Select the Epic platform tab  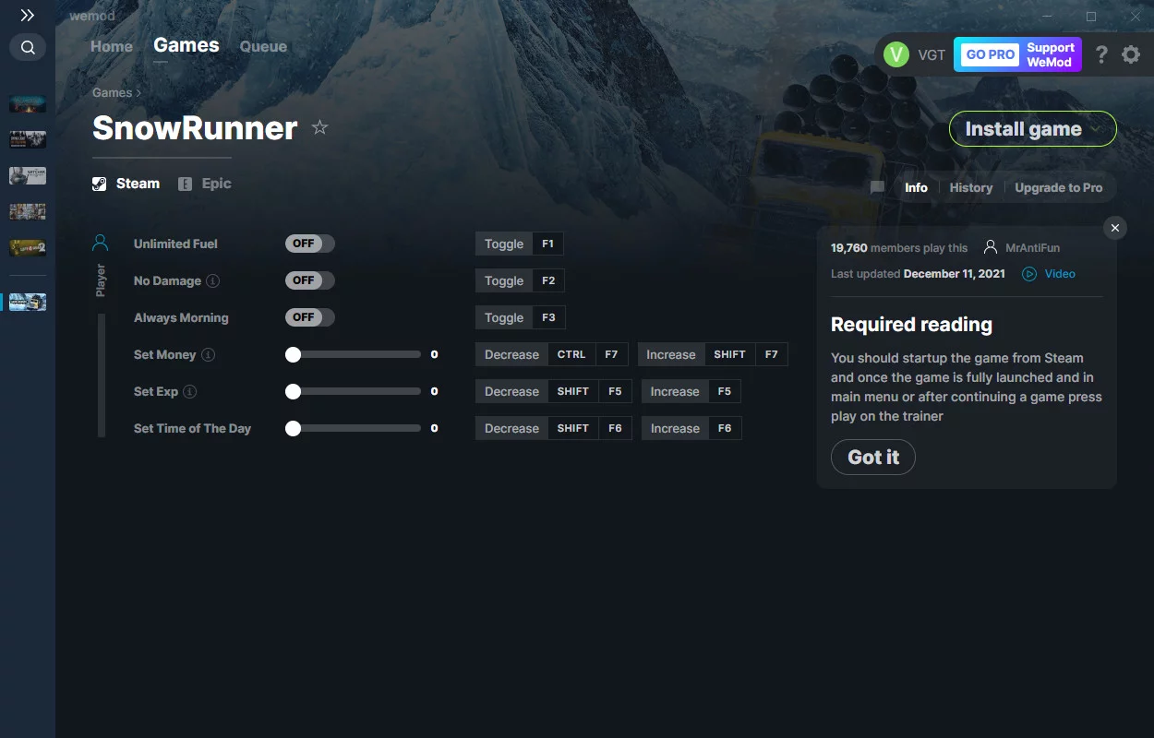(205, 184)
